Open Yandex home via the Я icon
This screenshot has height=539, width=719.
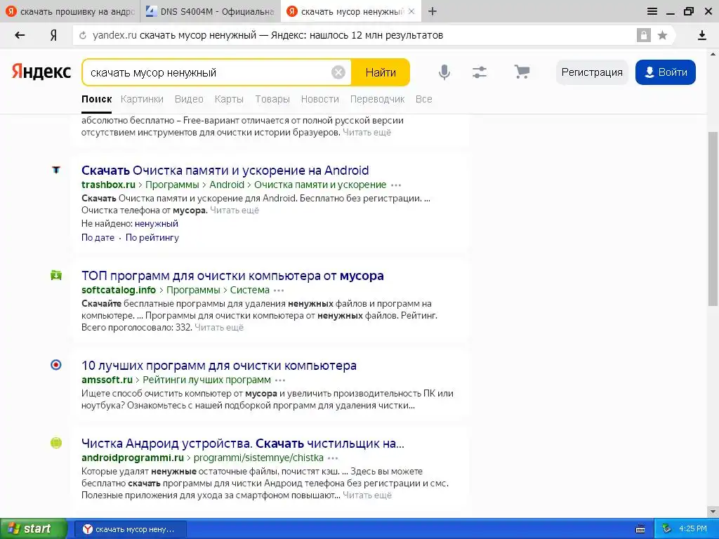pyautogui.click(x=53, y=35)
